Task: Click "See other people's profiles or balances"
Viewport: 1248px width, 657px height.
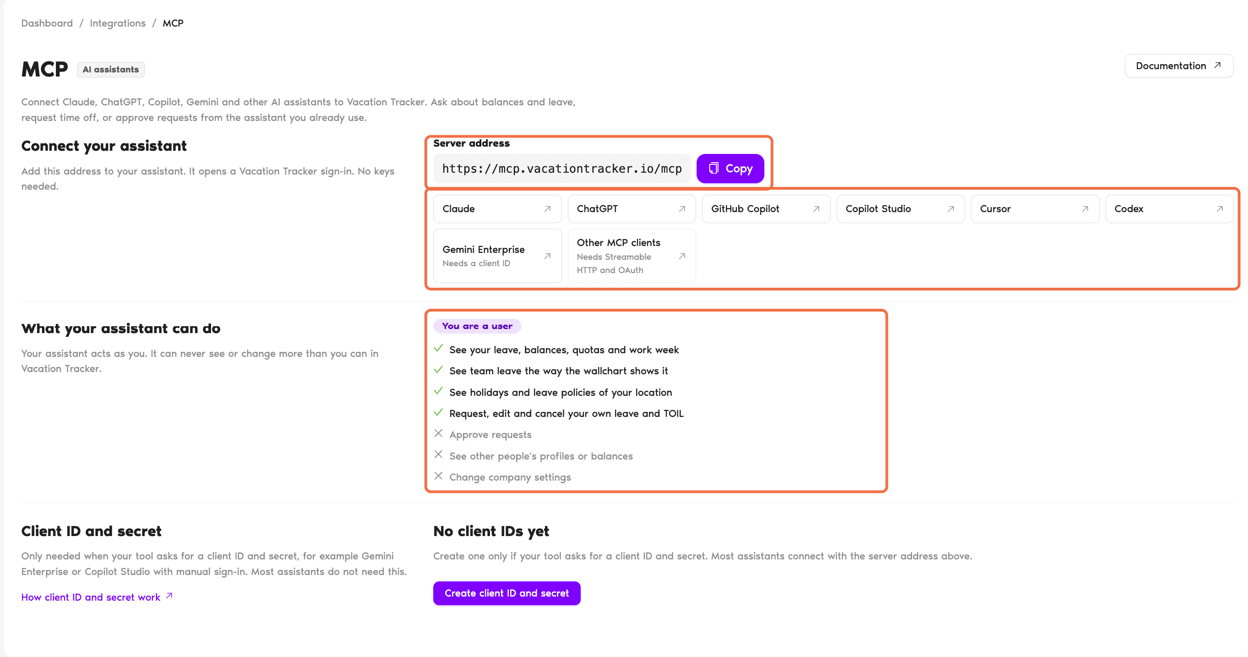Action: 541,456
